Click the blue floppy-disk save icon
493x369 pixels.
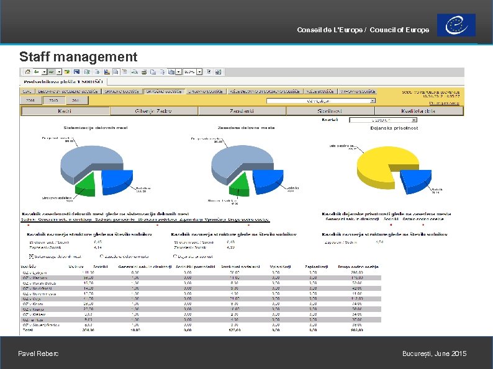[76, 72]
